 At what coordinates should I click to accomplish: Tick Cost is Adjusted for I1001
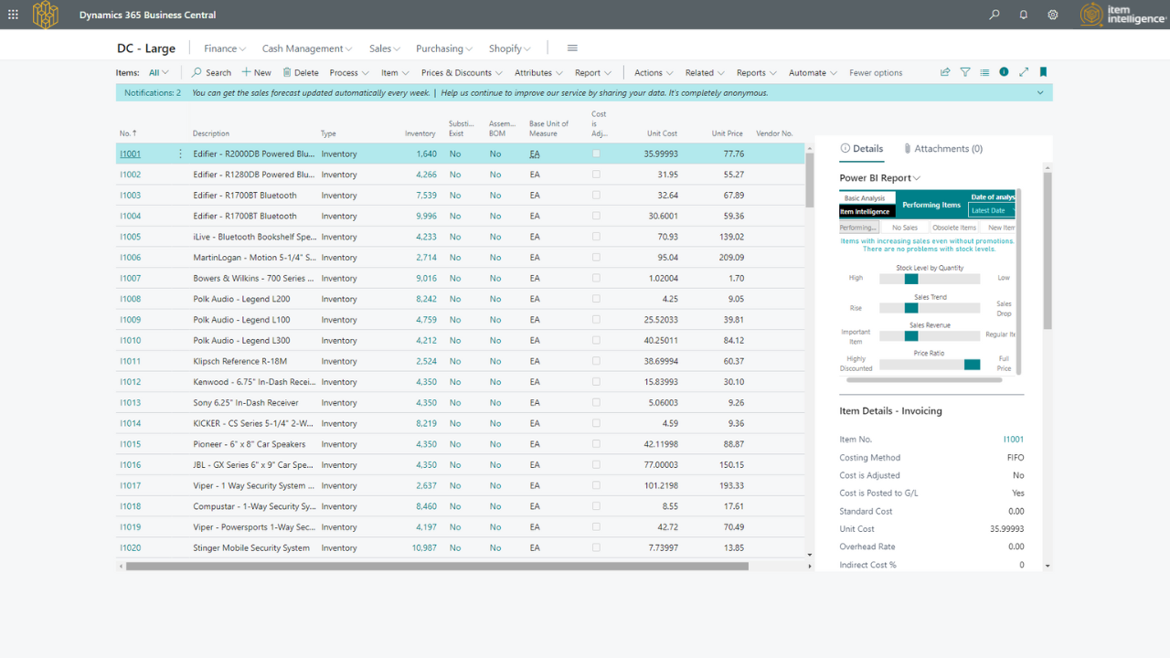pyautogui.click(x=597, y=154)
